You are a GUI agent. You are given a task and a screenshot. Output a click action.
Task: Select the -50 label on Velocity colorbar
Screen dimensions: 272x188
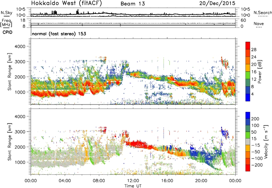[256, 152]
